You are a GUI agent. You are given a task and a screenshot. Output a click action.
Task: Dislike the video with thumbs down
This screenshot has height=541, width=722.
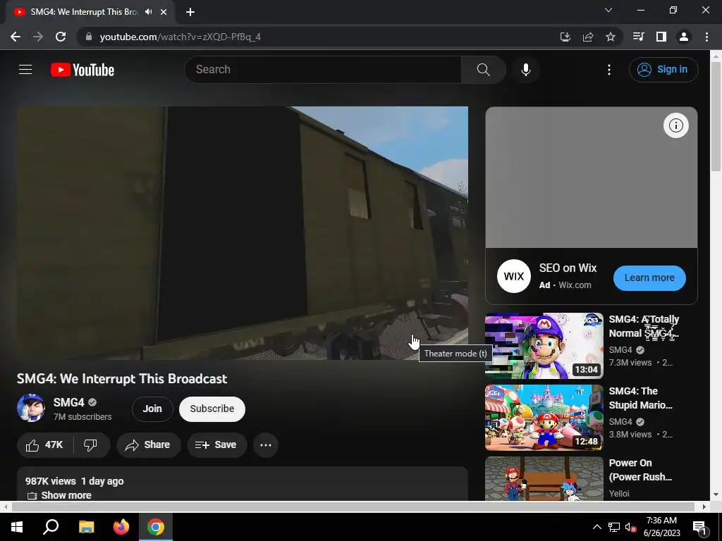pyautogui.click(x=91, y=445)
